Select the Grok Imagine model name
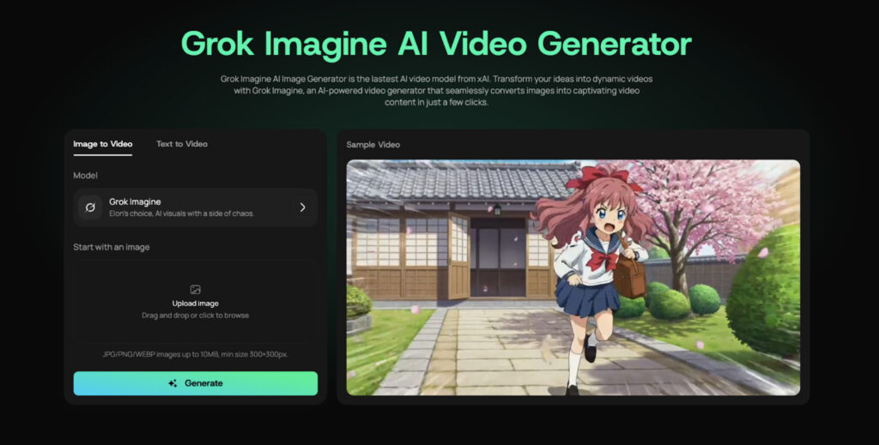 click(x=135, y=201)
